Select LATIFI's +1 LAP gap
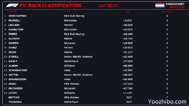Screen dimensions: 189x106 pos(128,93)
